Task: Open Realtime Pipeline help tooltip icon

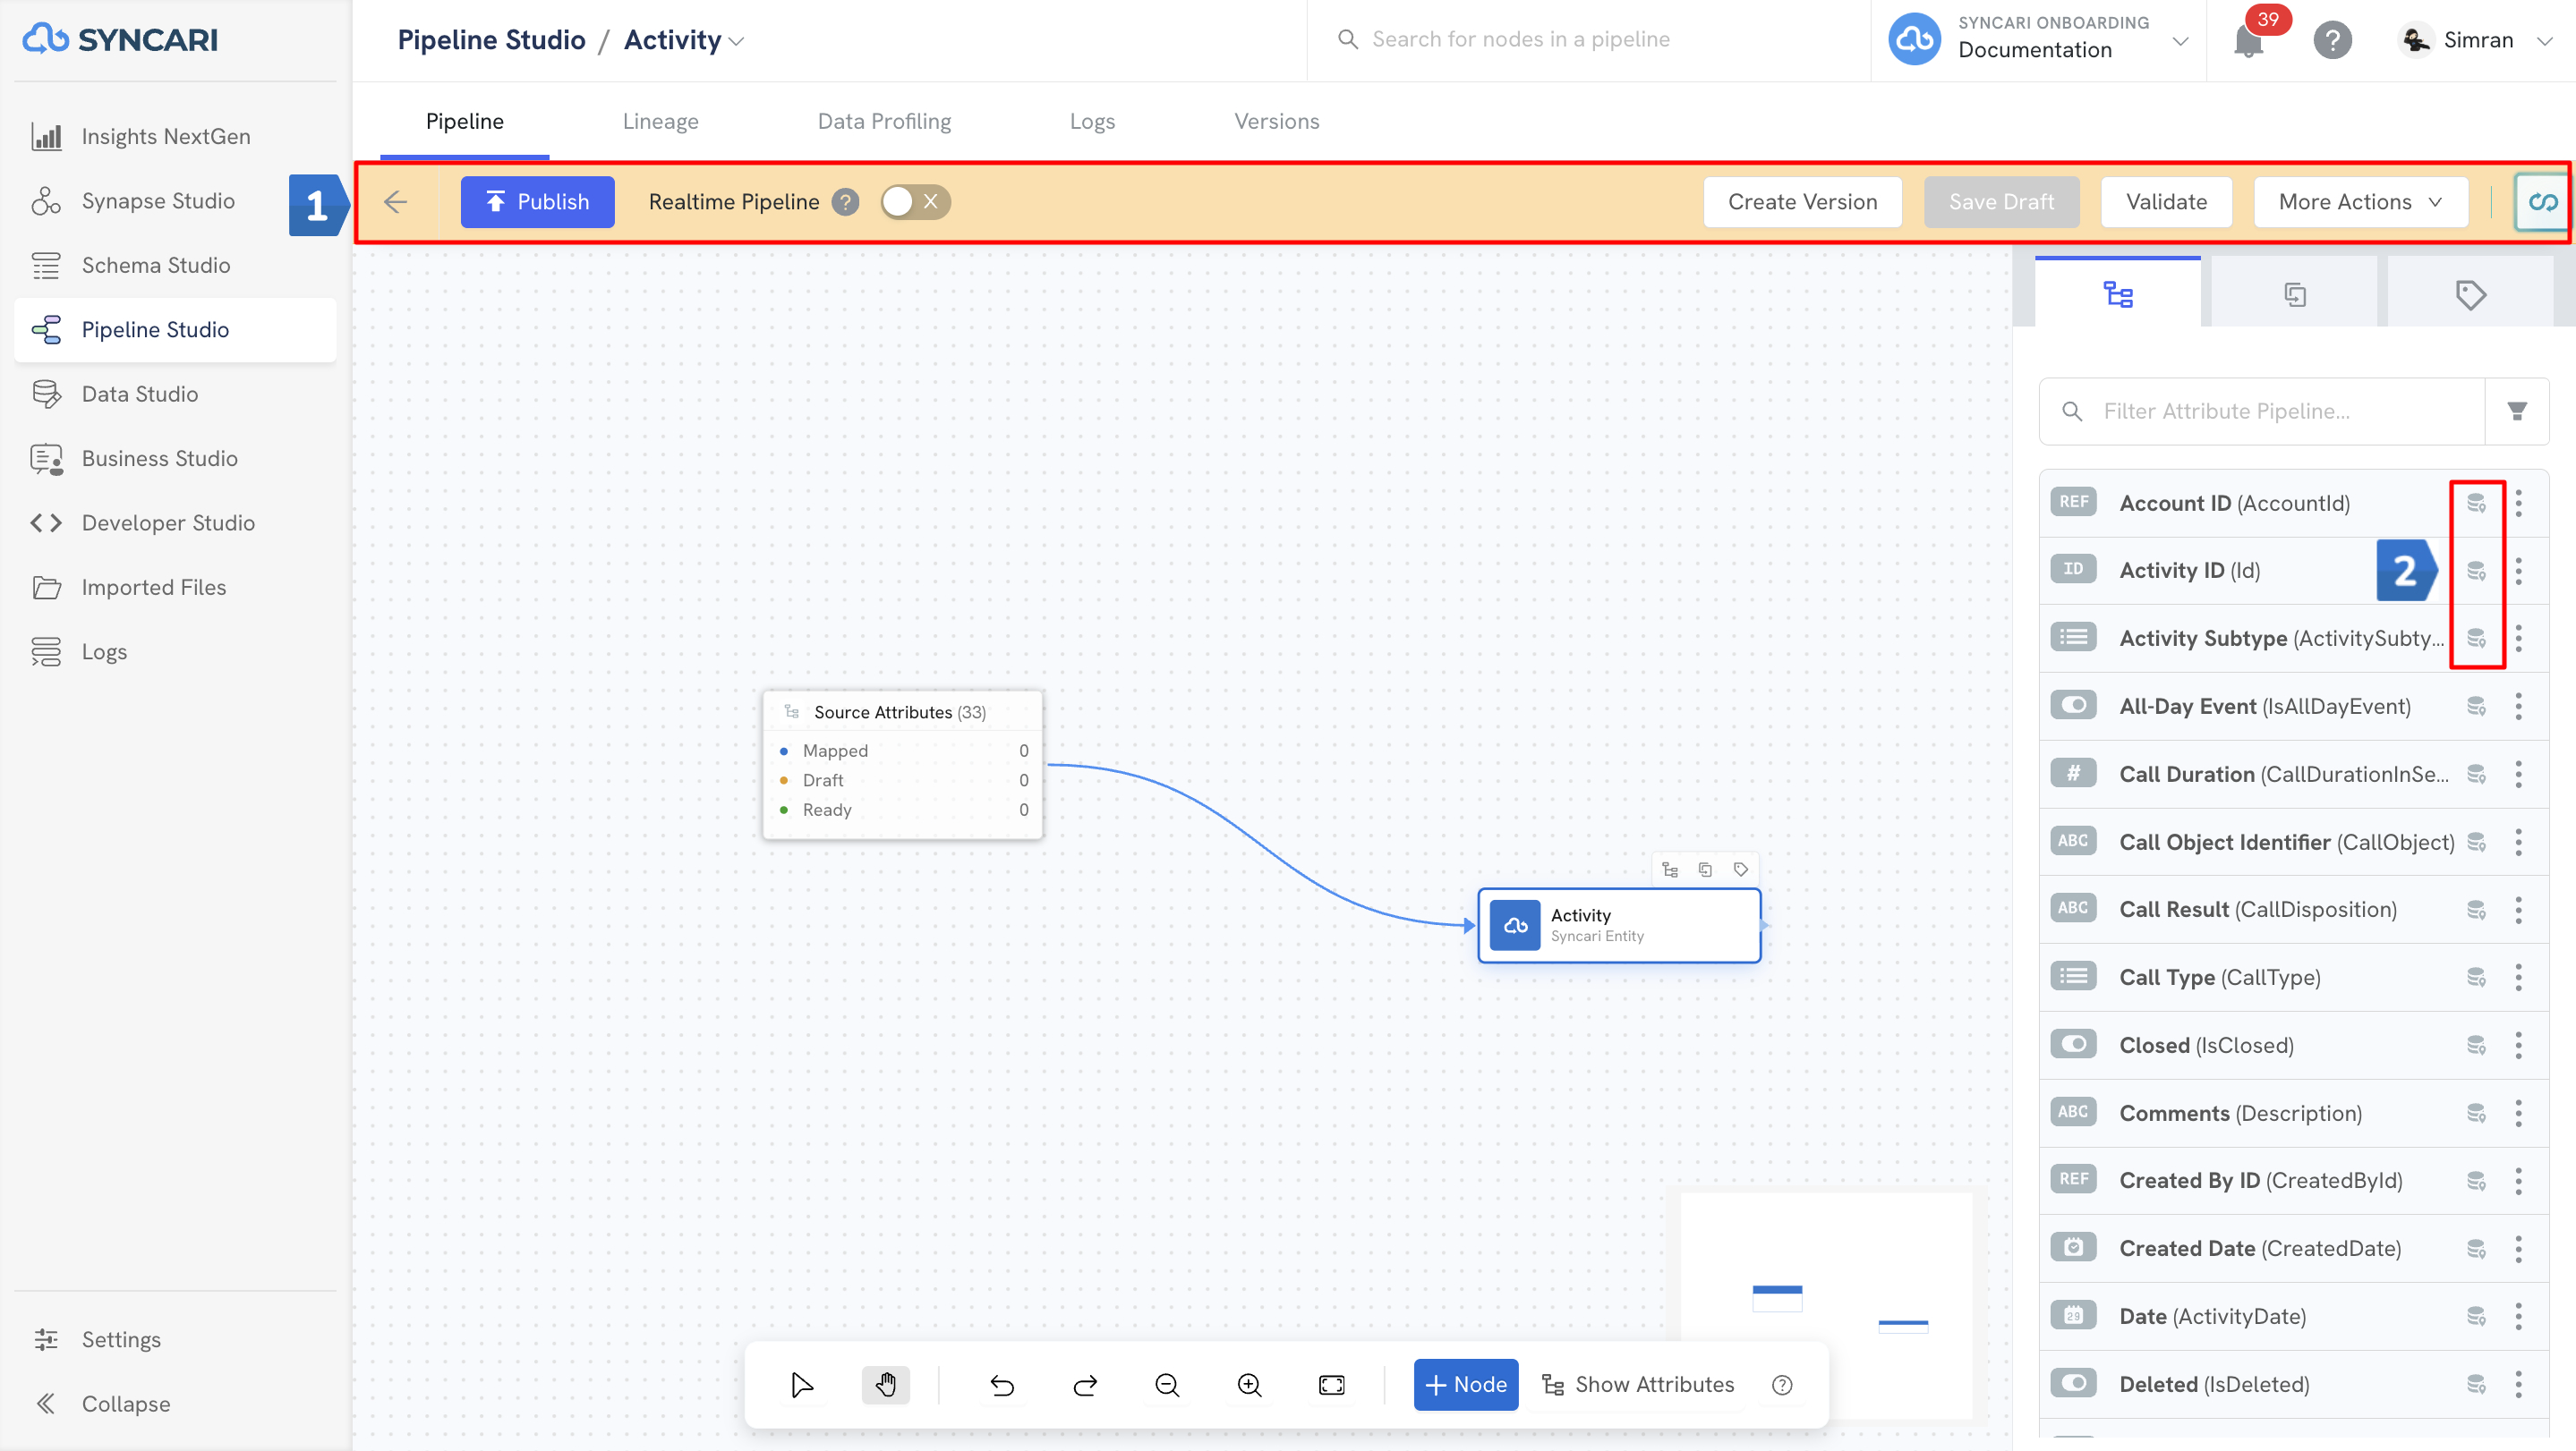Action: tap(846, 202)
